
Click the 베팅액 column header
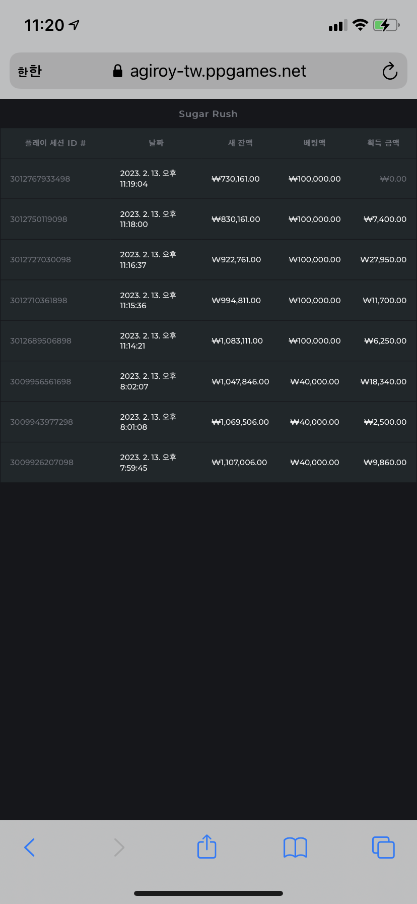(x=314, y=143)
